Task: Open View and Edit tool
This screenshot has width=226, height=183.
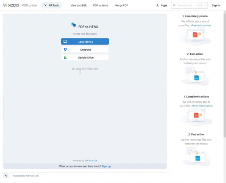Action: tap(79, 5)
